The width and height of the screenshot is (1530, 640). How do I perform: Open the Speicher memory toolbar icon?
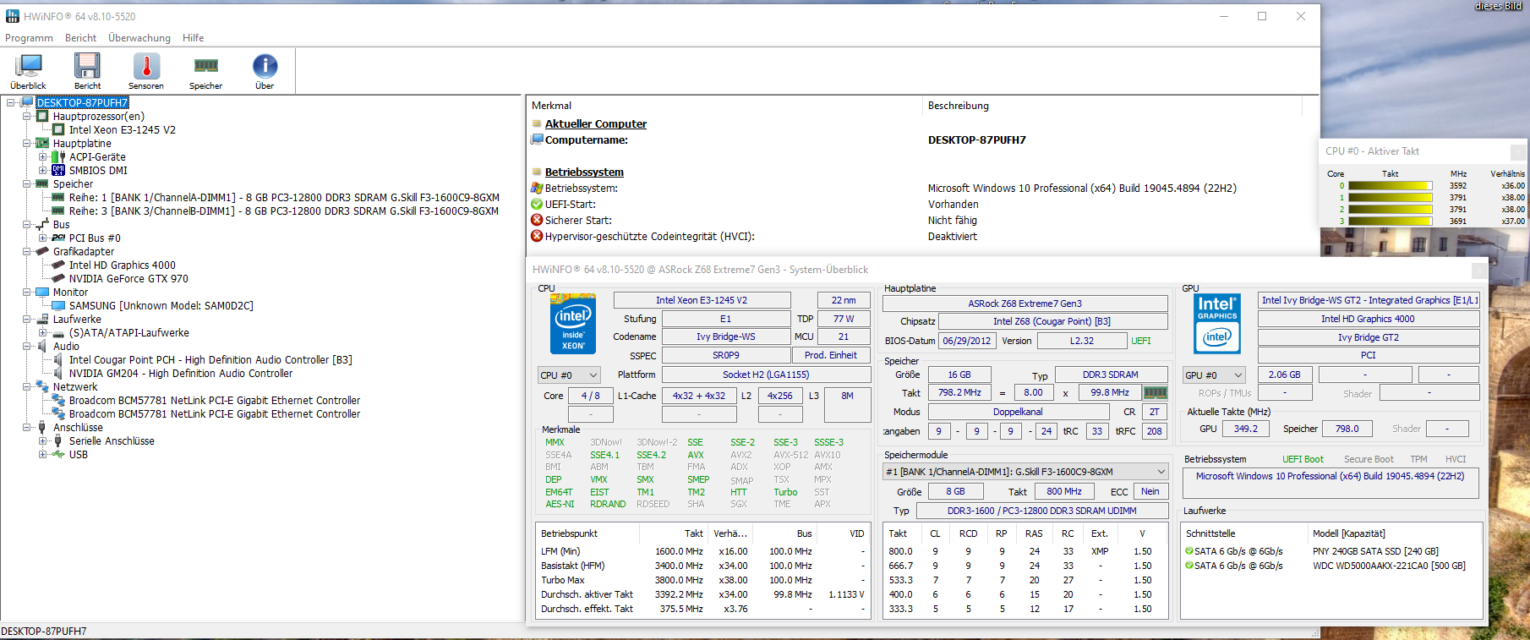206,66
